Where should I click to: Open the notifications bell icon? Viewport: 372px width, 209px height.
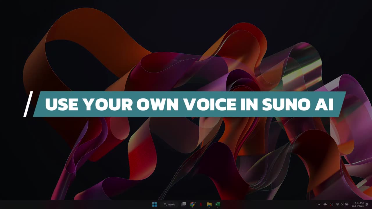pos(367,204)
